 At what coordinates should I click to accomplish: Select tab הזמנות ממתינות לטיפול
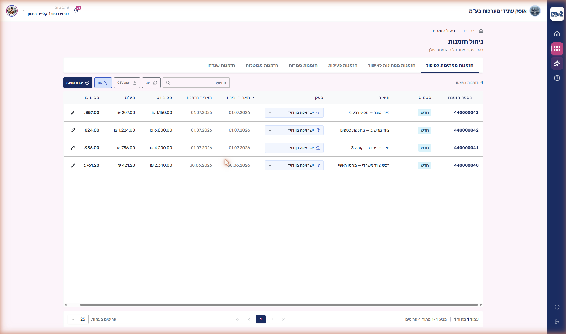click(449, 65)
